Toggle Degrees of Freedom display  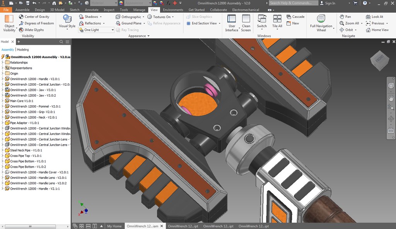36,23
